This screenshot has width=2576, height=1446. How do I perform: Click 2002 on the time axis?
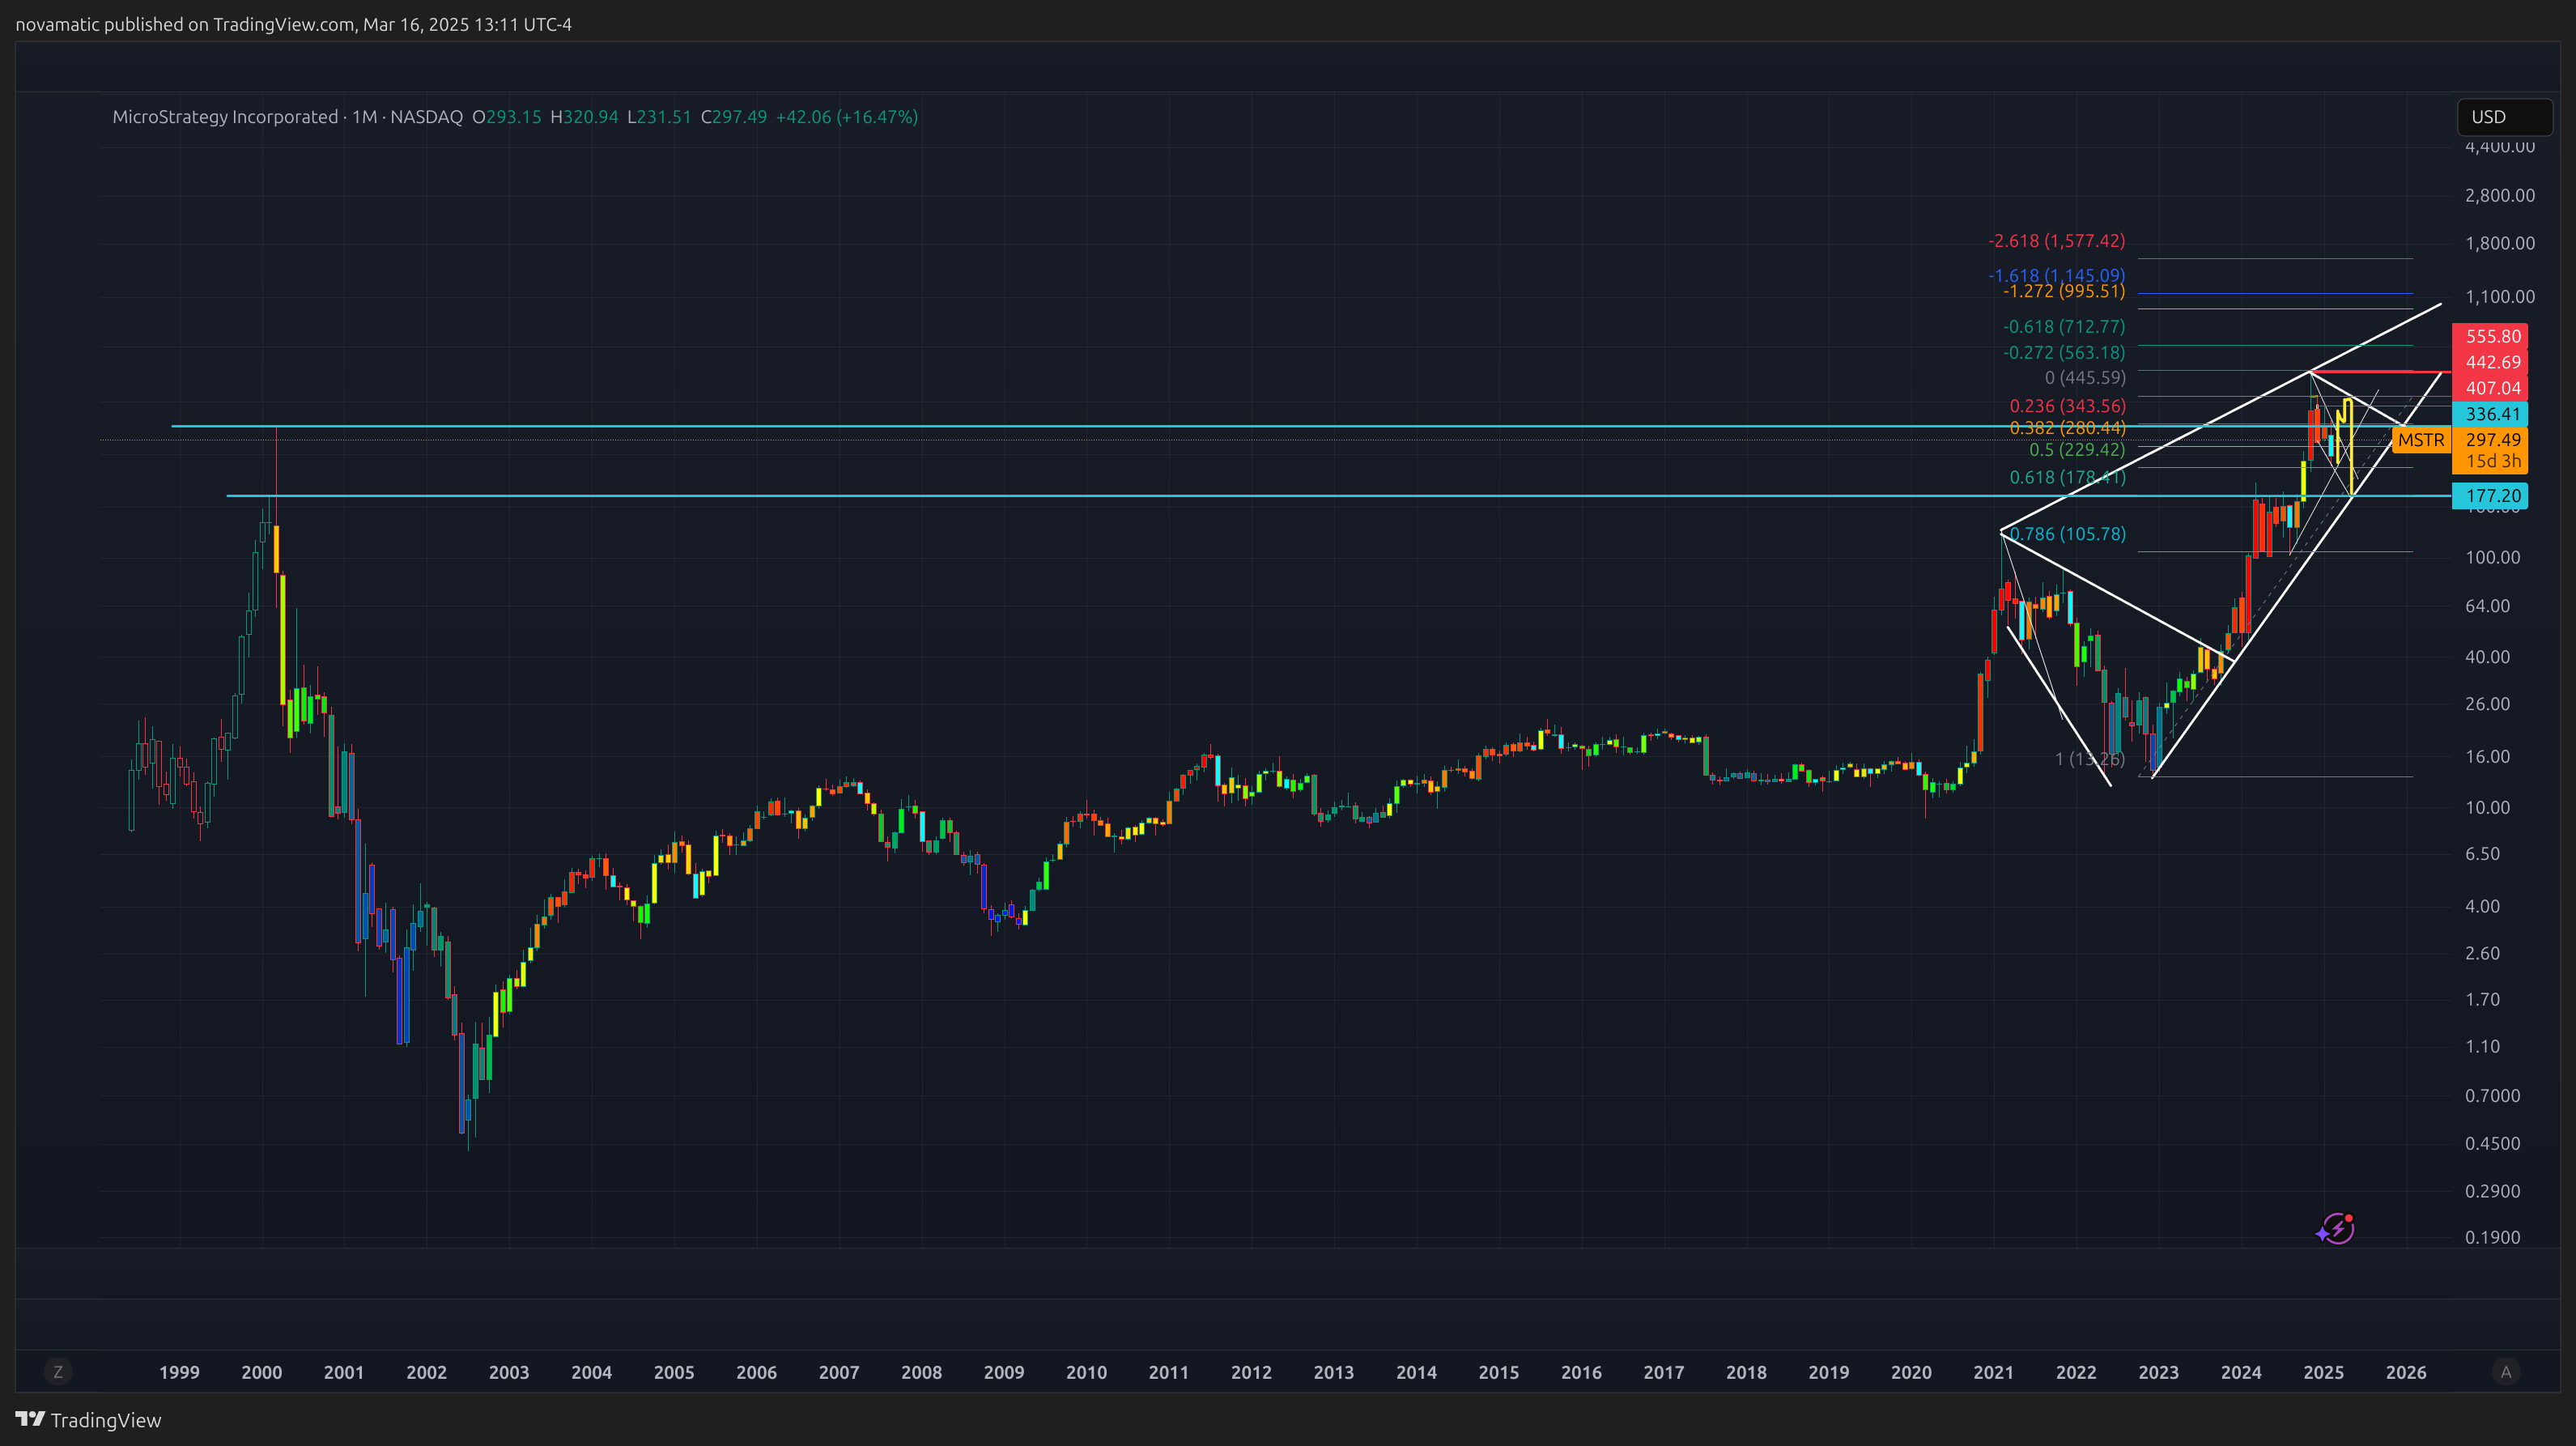pyautogui.click(x=426, y=1373)
